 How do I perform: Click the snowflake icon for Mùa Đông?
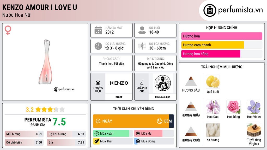click(138, 141)
